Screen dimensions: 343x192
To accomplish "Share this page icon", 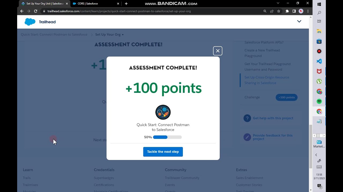I will (x=272, y=11).
